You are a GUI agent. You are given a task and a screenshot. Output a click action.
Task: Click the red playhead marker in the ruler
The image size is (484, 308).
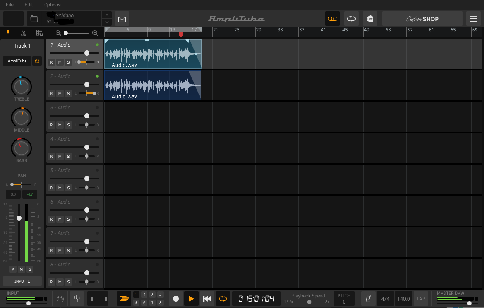coord(181,34)
